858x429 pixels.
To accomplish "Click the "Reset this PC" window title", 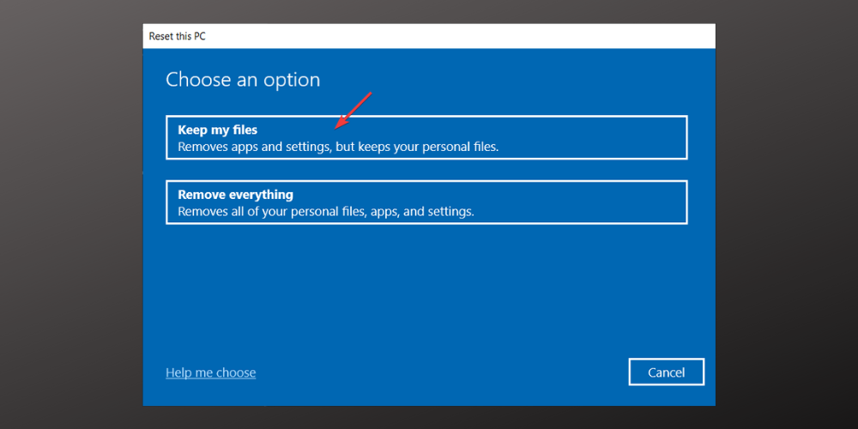I will (x=177, y=36).
